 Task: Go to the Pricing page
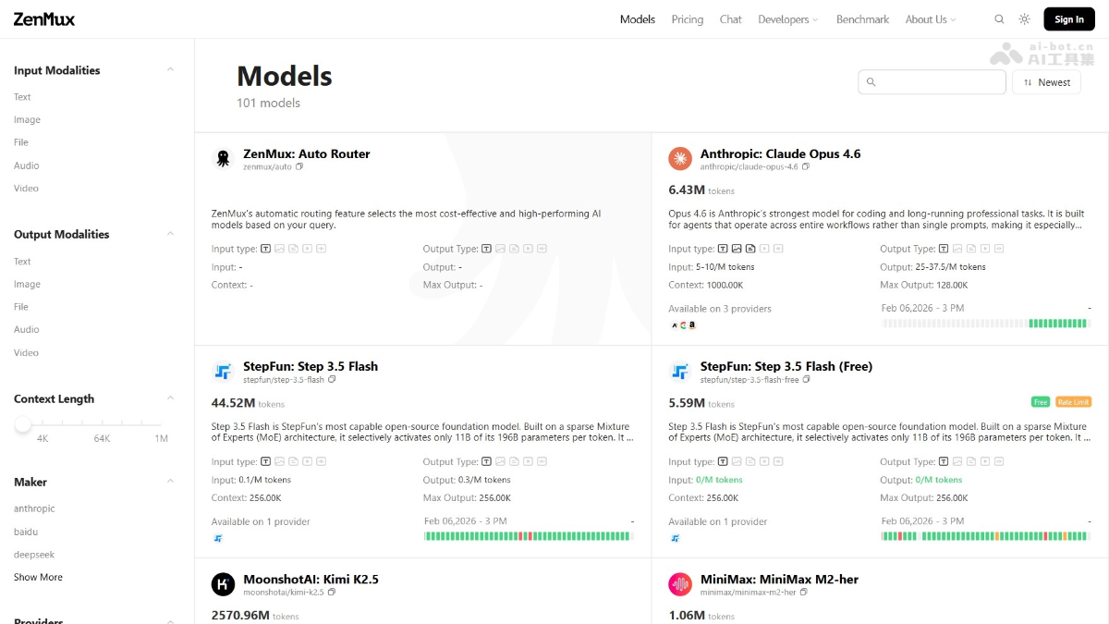click(x=687, y=19)
